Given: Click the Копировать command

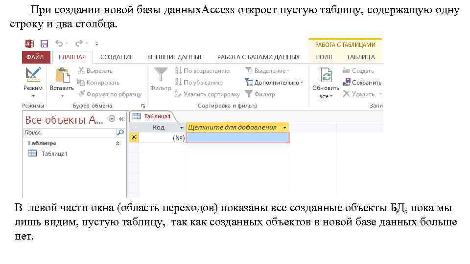Looking at the screenshot, I should 98,83.
